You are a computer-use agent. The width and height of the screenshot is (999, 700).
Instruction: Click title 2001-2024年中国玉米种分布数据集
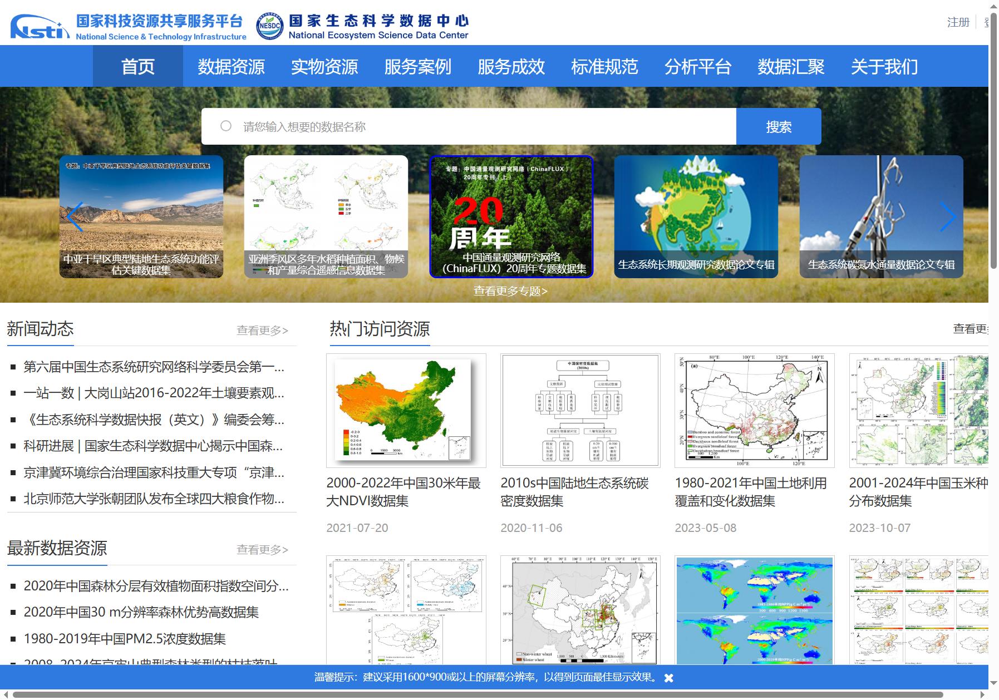919,492
